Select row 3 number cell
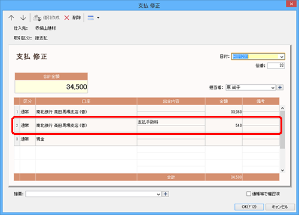Viewport: 299px width, 215px height. [17, 139]
